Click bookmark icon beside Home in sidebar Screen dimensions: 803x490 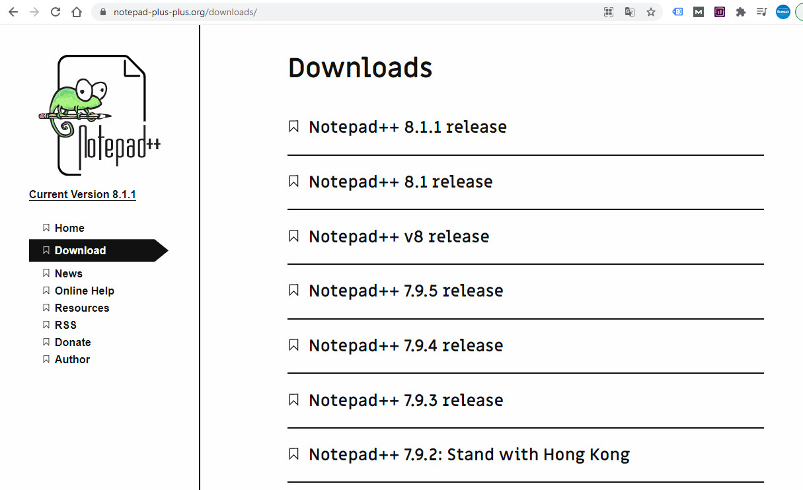(46, 228)
